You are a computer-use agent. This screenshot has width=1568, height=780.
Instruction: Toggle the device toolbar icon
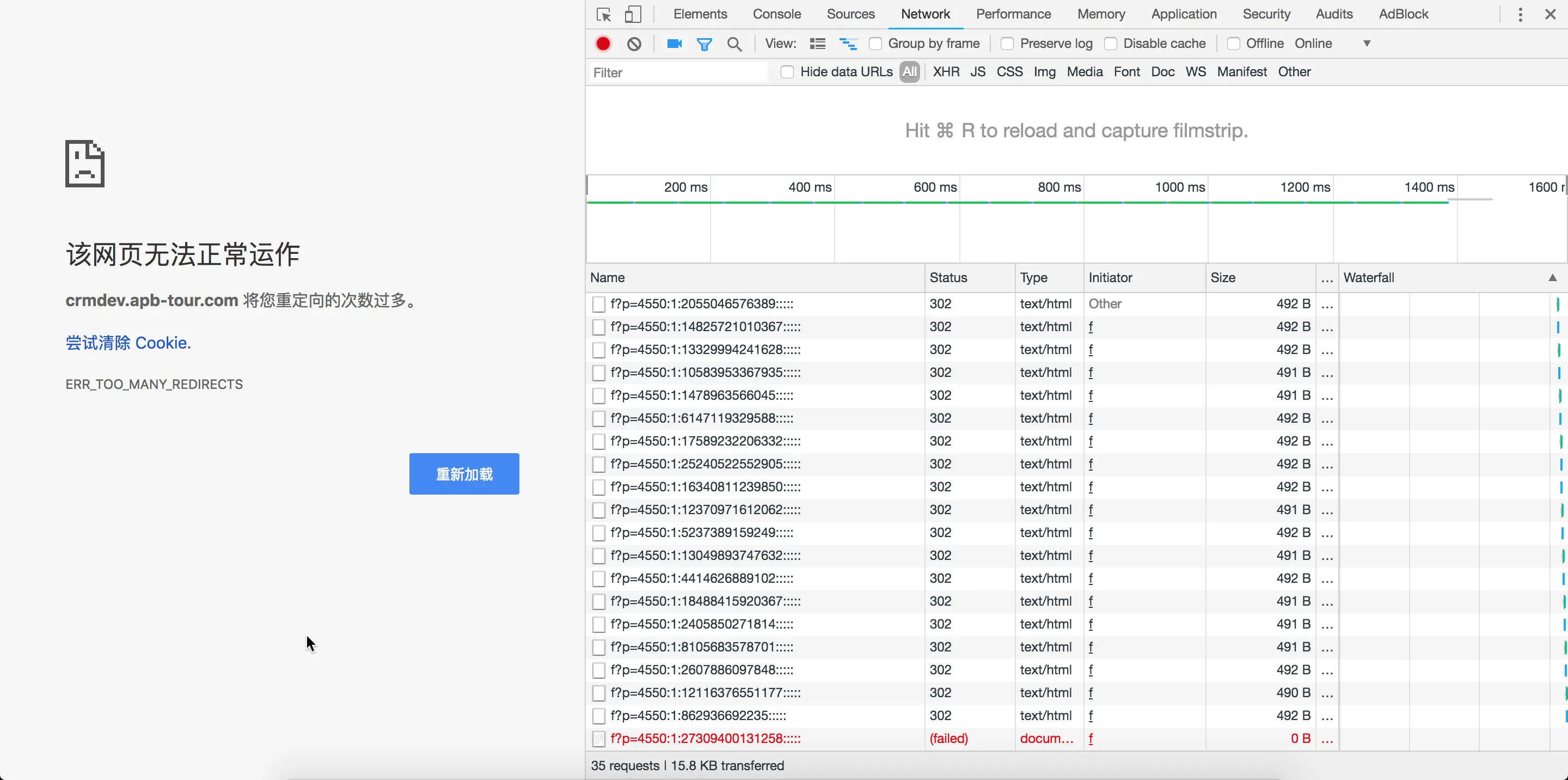tap(633, 14)
